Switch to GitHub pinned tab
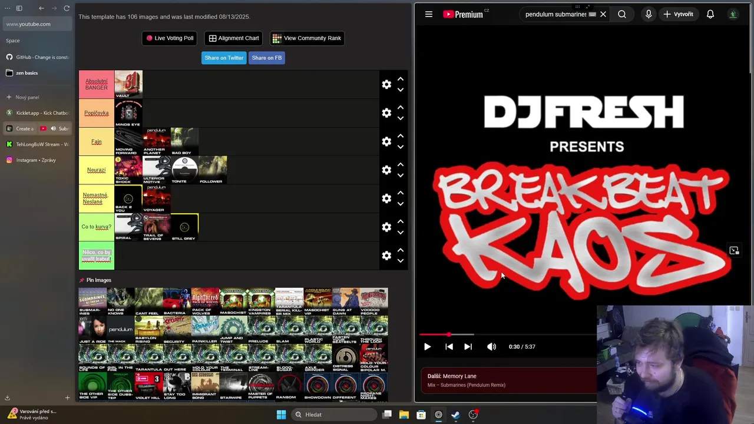 point(38,57)
